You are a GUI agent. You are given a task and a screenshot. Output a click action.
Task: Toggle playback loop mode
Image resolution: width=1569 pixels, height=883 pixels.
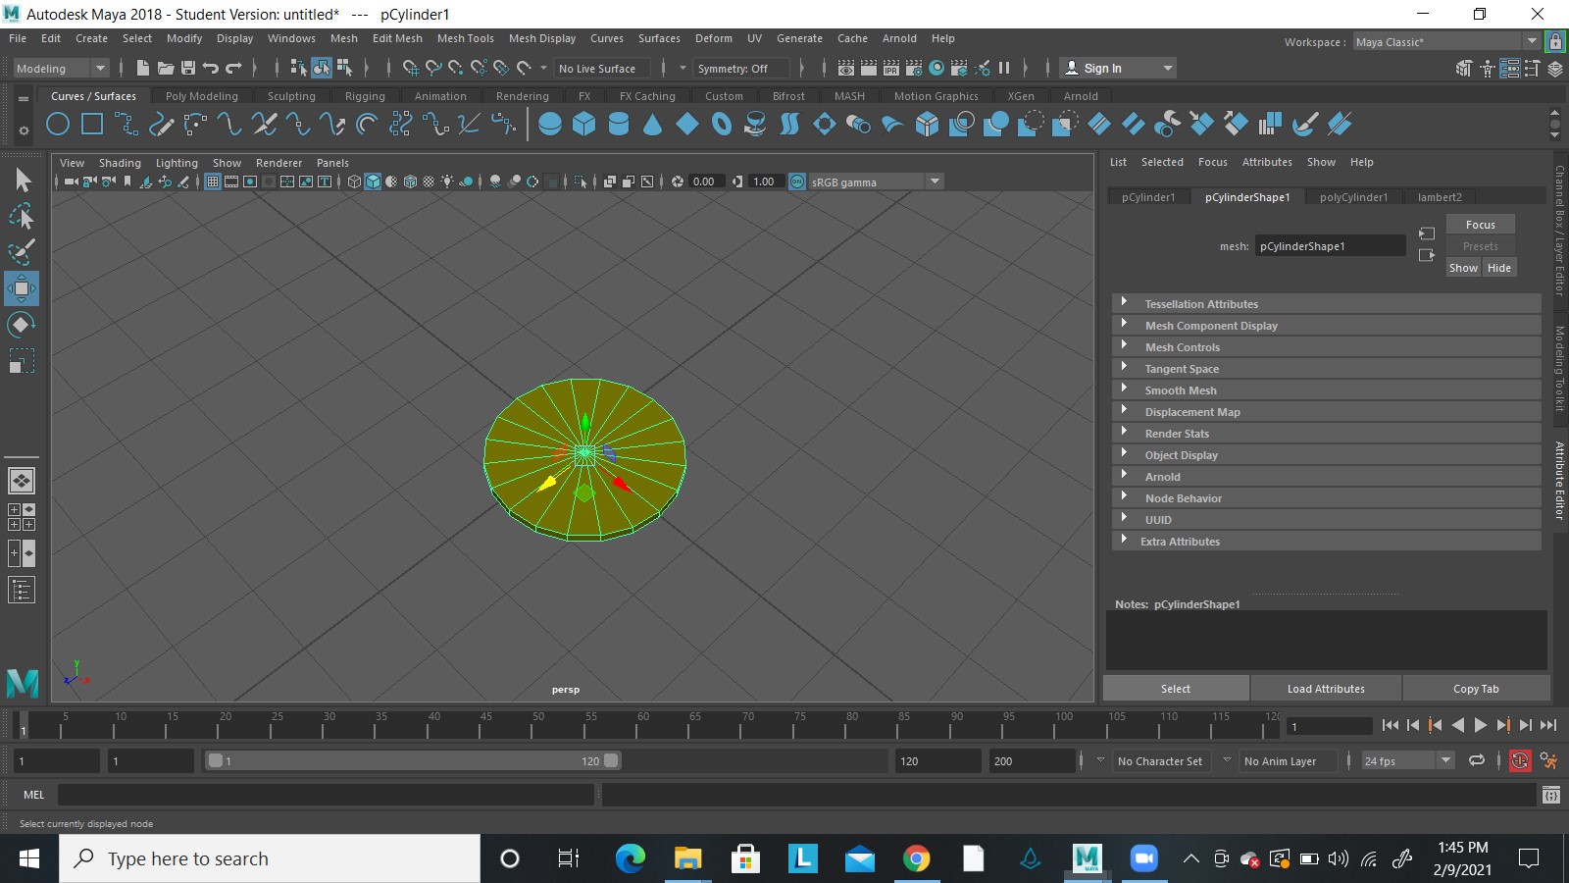tap(1477, 760)
